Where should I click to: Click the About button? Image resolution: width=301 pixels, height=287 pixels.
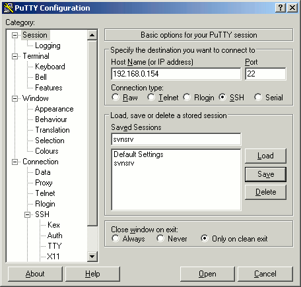[35, 274]
